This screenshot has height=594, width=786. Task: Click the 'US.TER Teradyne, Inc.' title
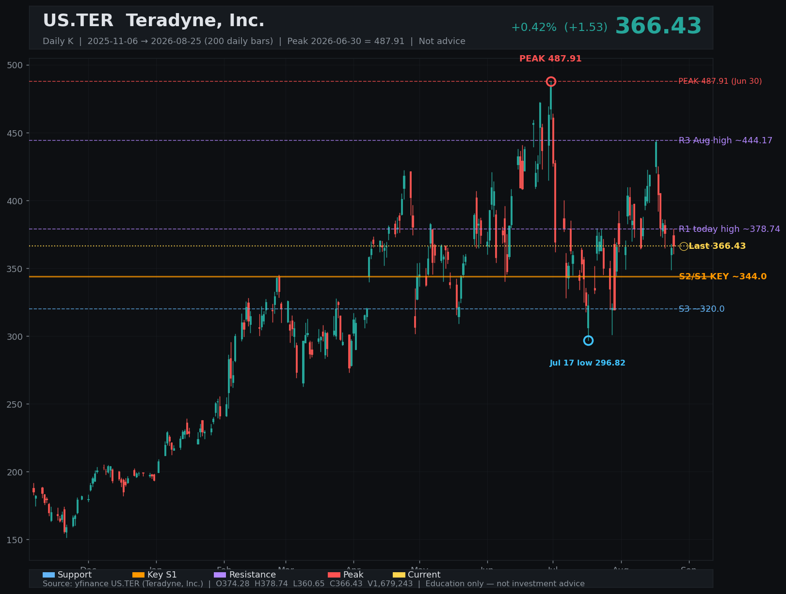(154, 21)
